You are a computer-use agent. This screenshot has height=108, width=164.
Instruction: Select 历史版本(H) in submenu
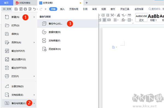(x=68, y=49)
